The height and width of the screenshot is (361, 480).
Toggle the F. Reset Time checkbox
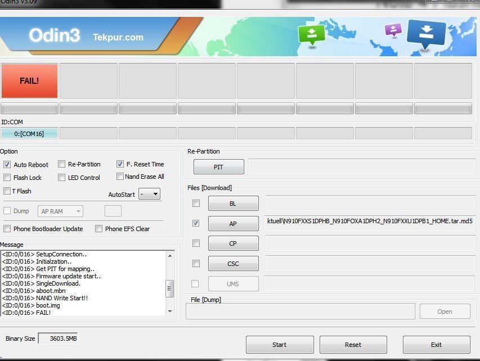coord(120,164)
